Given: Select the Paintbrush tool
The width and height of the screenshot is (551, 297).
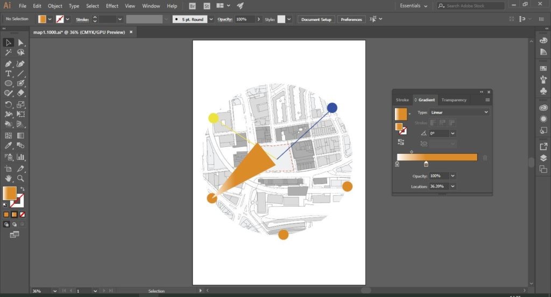Looking at the screenshot, I should pyautogui.click(x=21, y=83).
